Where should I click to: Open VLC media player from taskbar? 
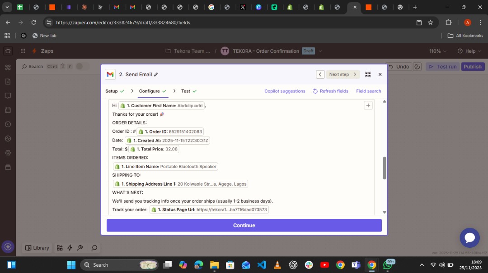pyautogui.click(x=277, y=264)
